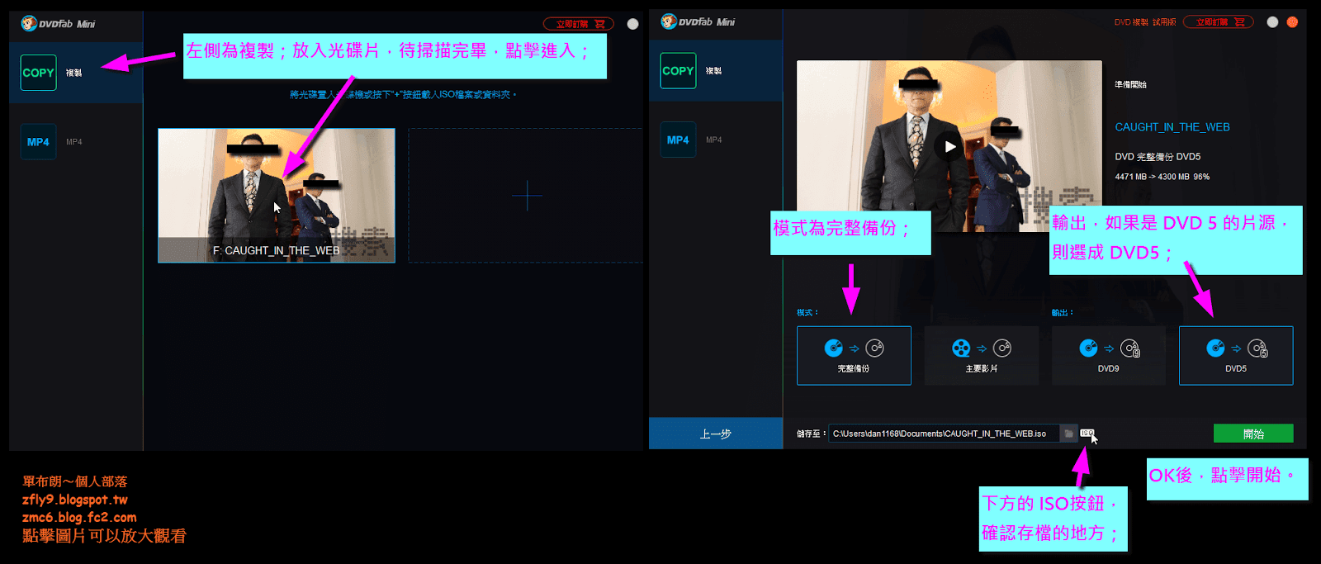
Task: Click the plus sign to add a source
Action: pyautogui.click(x=527, y=196)
